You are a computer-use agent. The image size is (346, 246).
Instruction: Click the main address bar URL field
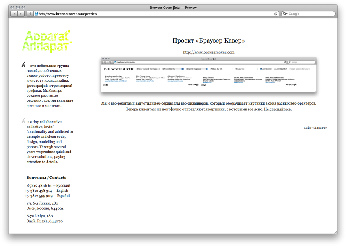pyautogui.click(x=156, y=14)
